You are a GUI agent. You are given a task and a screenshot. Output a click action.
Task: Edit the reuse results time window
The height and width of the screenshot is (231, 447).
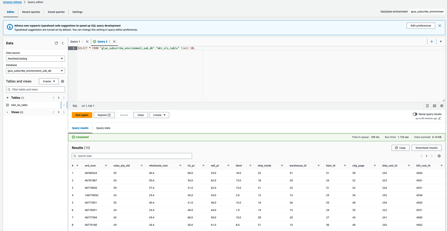click(439, 118)
